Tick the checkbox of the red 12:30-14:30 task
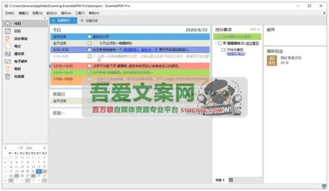 tap(90, 66)
